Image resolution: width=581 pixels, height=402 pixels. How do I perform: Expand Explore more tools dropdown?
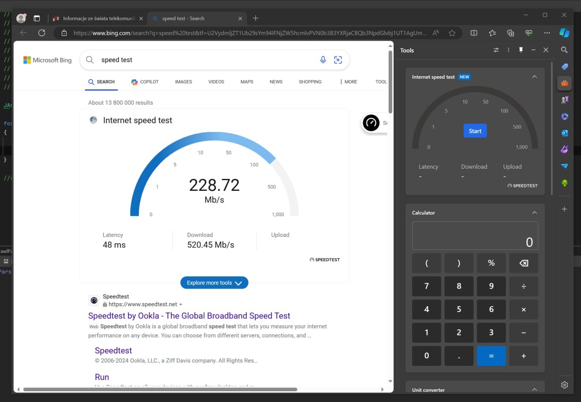214,283
